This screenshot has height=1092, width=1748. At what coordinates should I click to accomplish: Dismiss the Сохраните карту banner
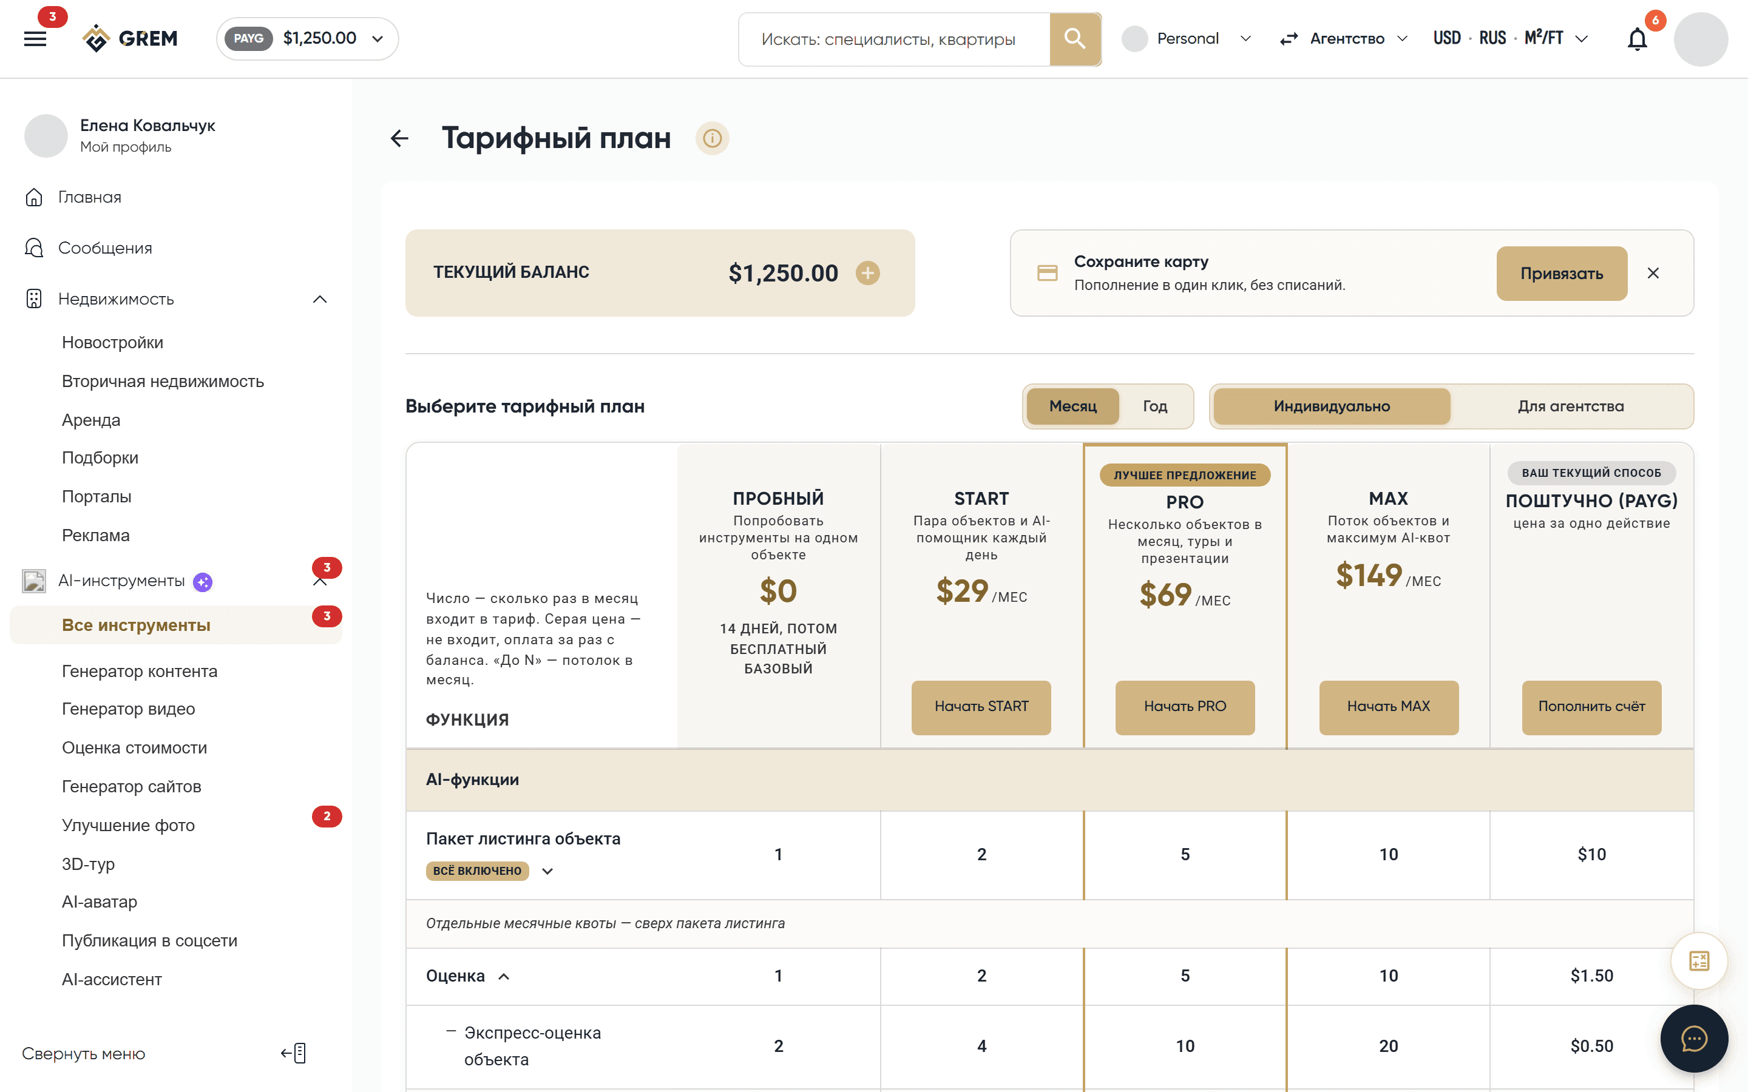1653,273
